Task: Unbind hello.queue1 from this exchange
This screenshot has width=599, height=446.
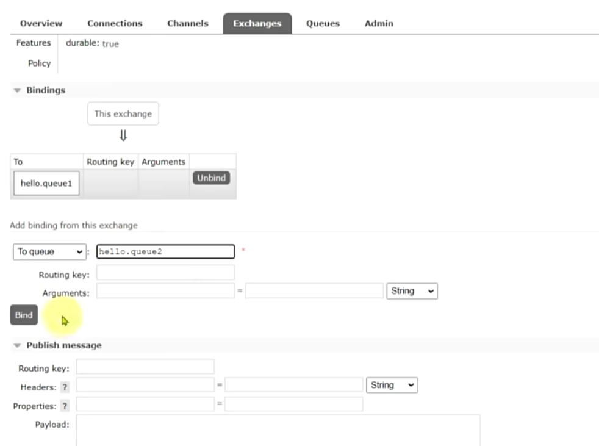Action: point(211,178)
